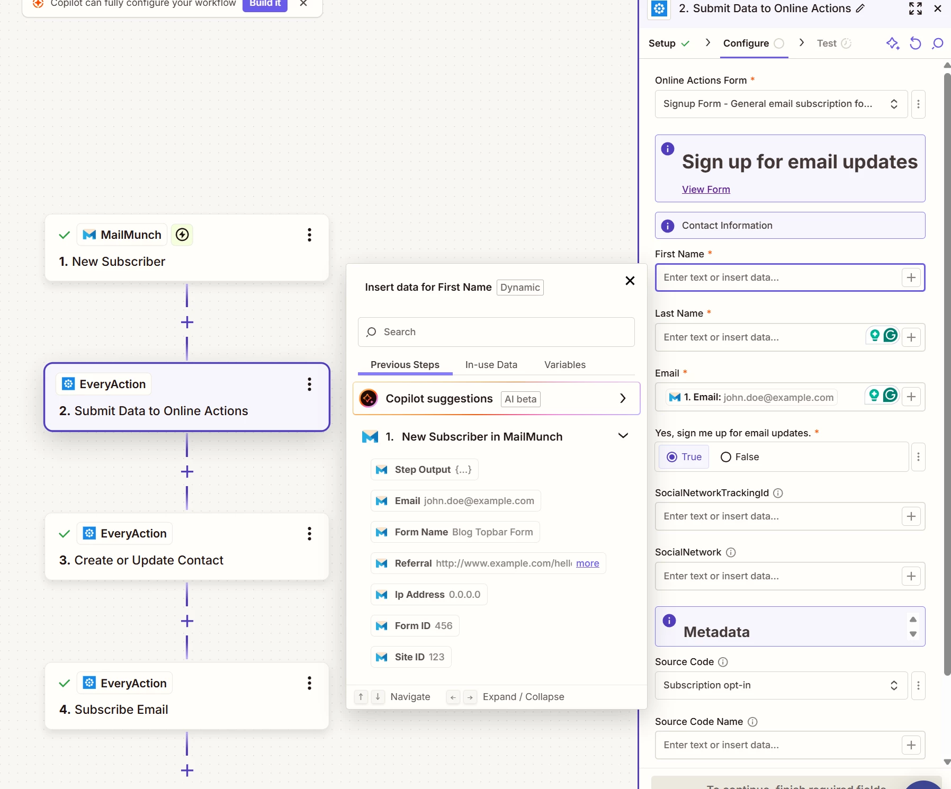Open Online Actions Form dropdown
The width and height of the screenshot is (951, 789).
point(781,104)
